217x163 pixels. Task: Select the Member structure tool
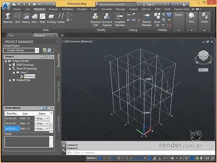8,18
